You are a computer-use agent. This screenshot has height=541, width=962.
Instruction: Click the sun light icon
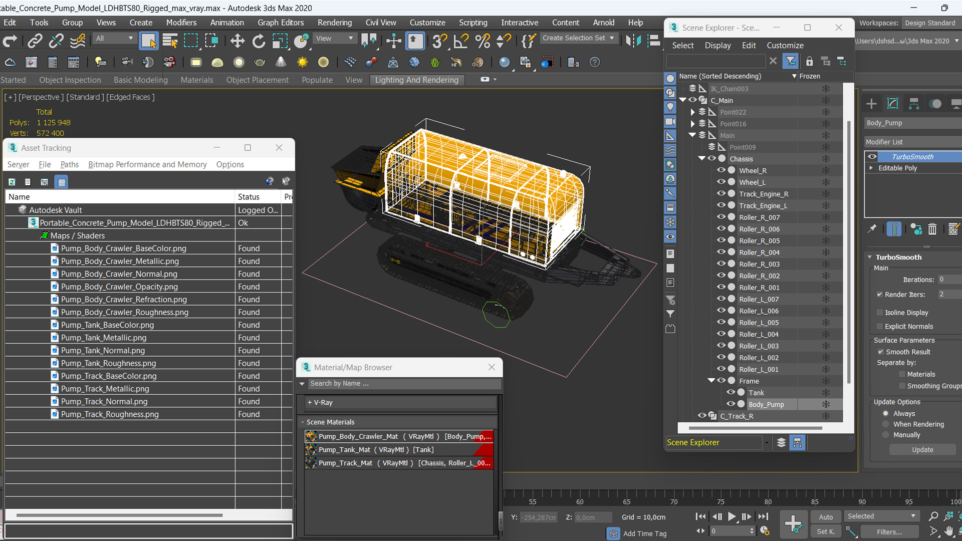tap(302, 63)
